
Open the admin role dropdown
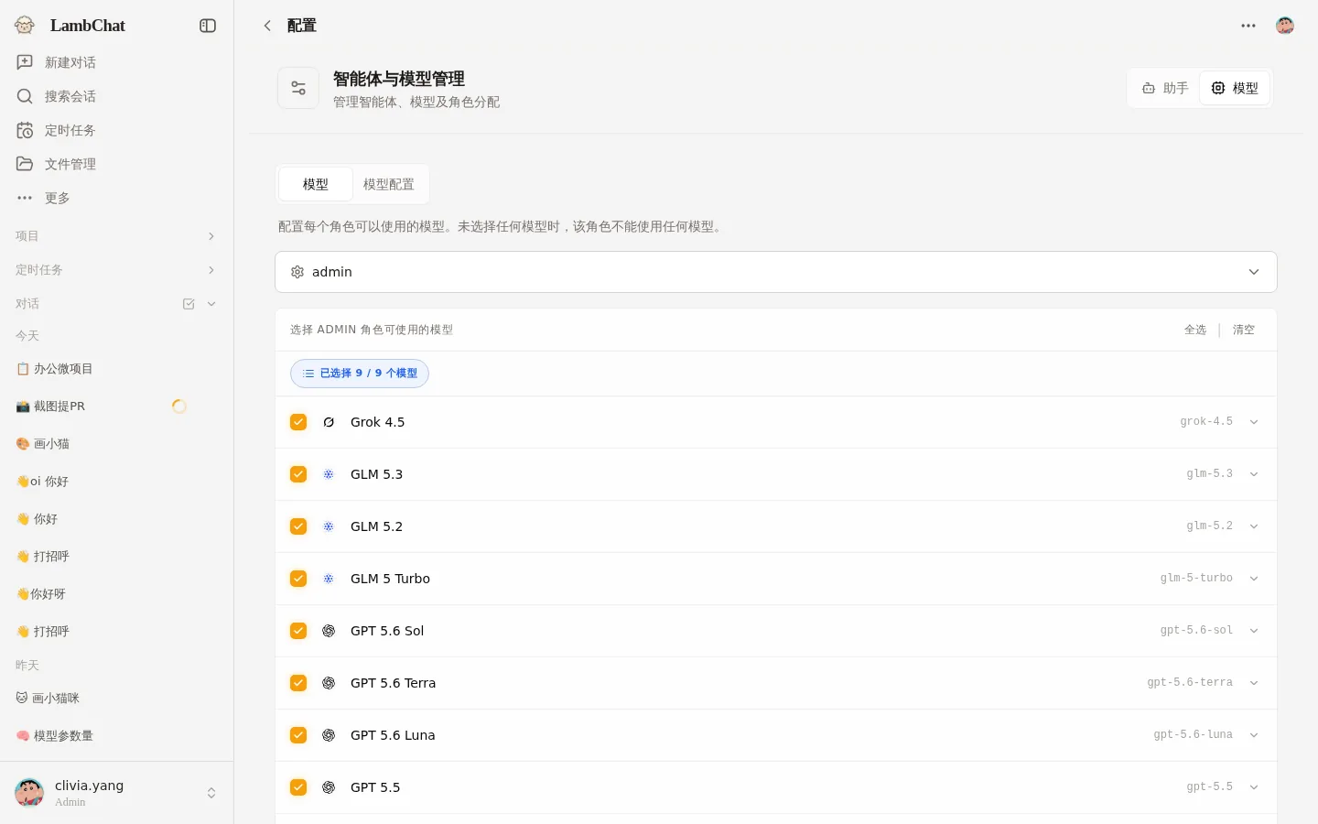coord(776,272)
